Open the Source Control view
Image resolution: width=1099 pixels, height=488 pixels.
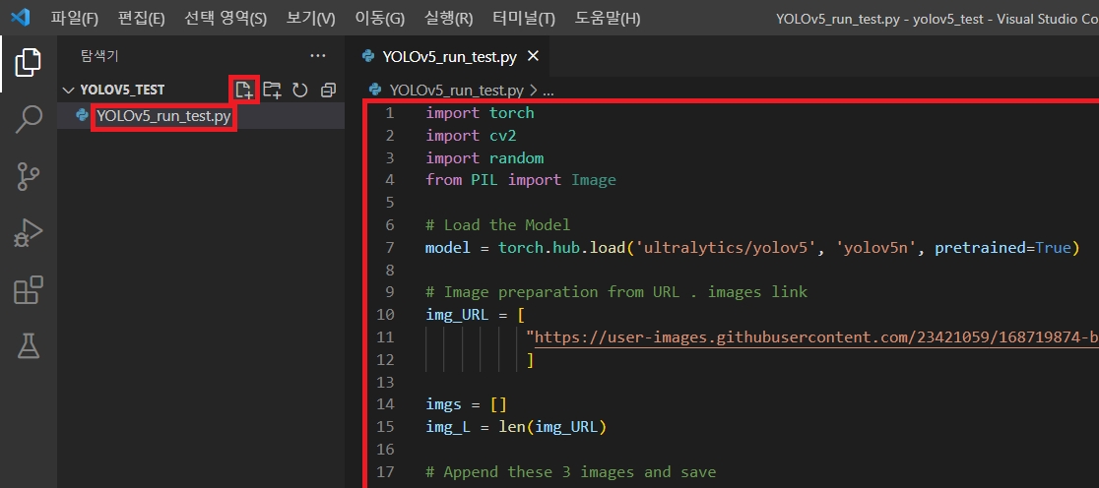point(28,177)
